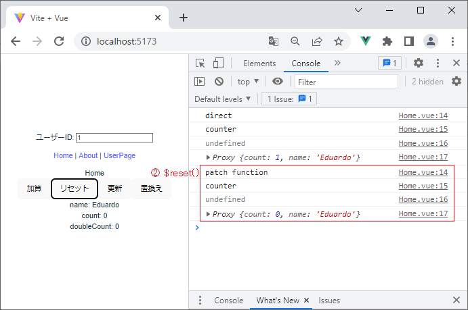
Task: Select the What's New drawer tab
Action: pos(278,301)
